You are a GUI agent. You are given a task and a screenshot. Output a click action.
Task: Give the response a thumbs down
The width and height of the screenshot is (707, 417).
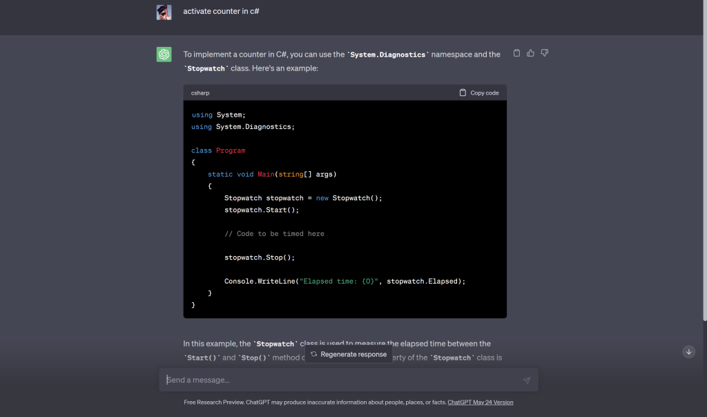545,53
